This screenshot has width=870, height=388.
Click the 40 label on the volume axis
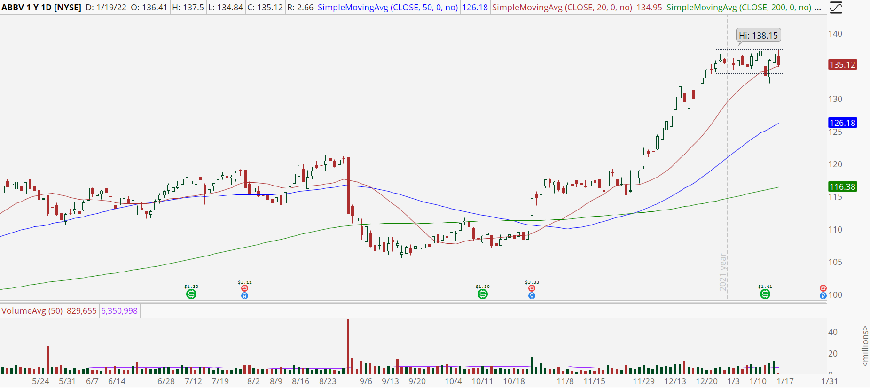tap(833, 332)
